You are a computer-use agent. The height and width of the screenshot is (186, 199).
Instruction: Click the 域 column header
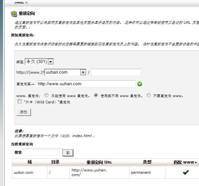(30, 162)
